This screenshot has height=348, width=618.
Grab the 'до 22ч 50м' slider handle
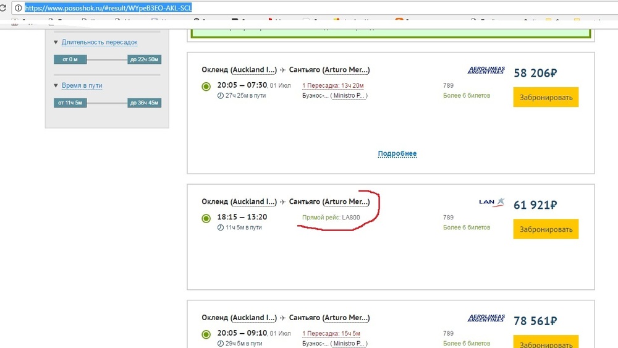click(144, 59)
